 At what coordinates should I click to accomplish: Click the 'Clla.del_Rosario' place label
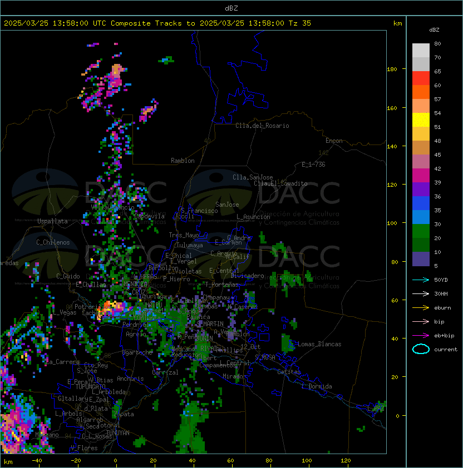[x=262, y=126]
